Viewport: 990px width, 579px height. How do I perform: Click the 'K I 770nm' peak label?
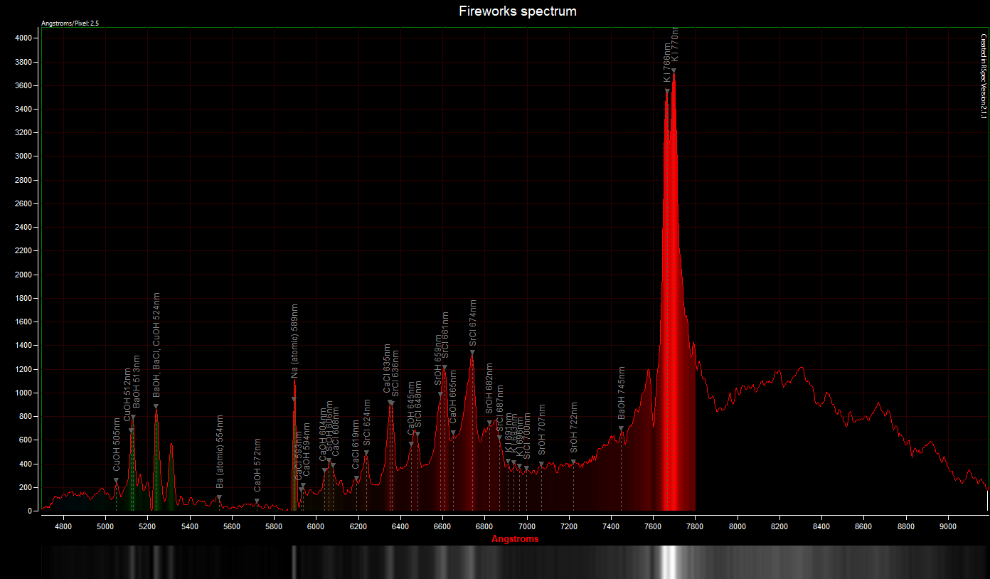coord(676,45)
